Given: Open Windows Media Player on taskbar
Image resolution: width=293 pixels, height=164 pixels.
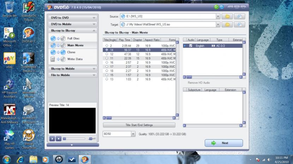Looking at the screenshot, I should 45,159.
